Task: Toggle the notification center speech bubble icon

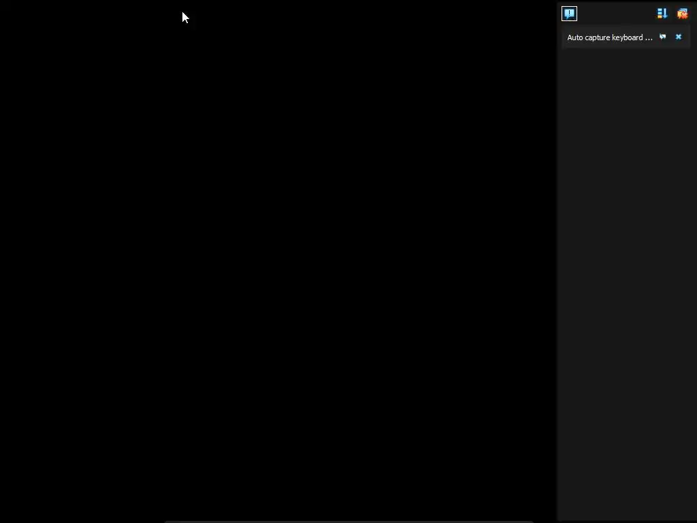Action: click(569, 14)
